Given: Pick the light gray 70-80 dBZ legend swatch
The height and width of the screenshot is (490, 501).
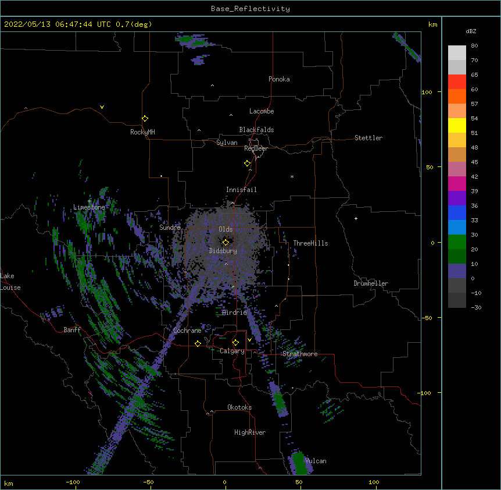Looking at the screenshot, I should coord(457,53).
